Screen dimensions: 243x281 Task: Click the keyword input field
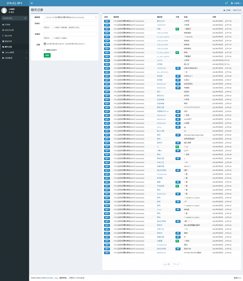click(70, 34)
